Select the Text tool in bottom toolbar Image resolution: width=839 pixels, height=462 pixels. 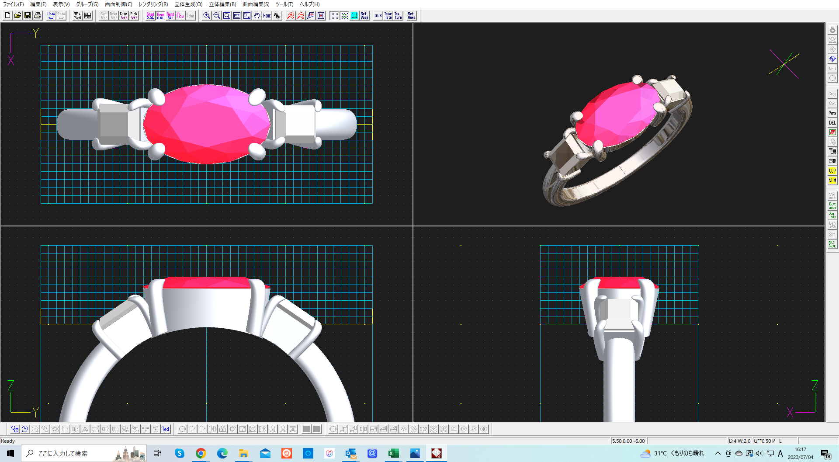(x=166, y=429)
